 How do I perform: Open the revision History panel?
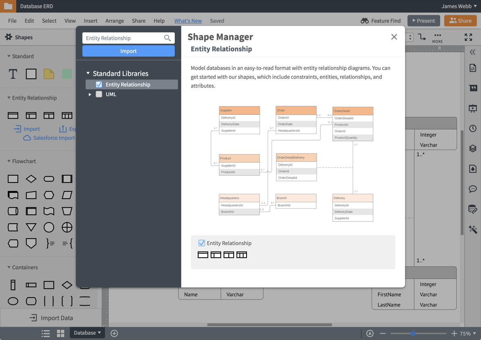[473, 128]
